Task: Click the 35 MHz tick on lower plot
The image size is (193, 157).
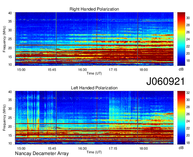Action: (x=10, y=100)
